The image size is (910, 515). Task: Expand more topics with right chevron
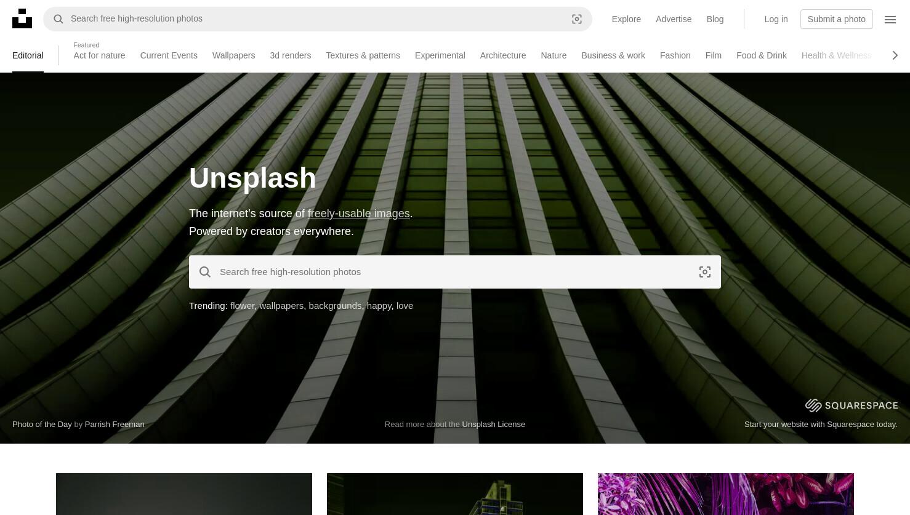tap(895, 55)
